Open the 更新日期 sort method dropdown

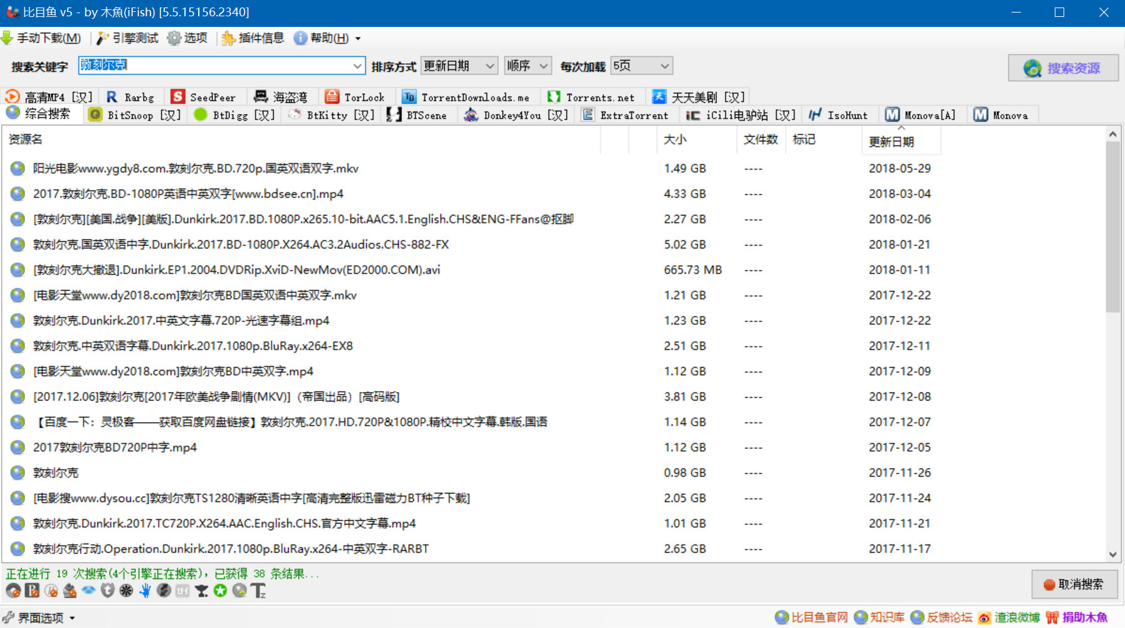pyautogui.click(x=459, y=65)
